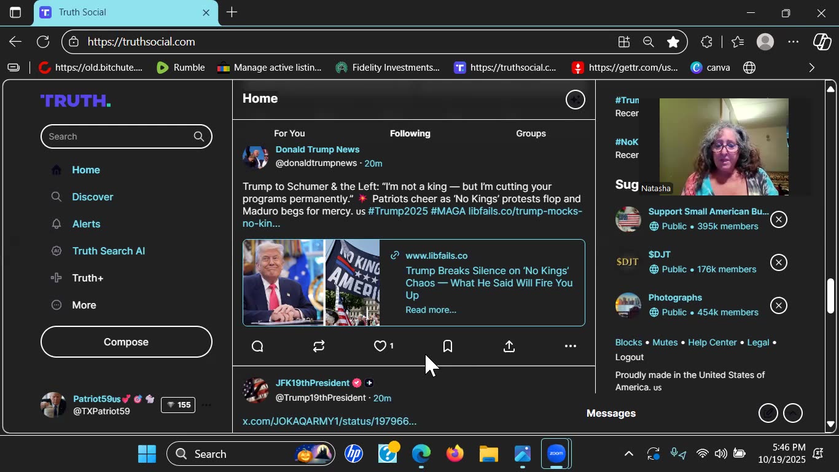Click the #Trump2025 hashtag

397,211
